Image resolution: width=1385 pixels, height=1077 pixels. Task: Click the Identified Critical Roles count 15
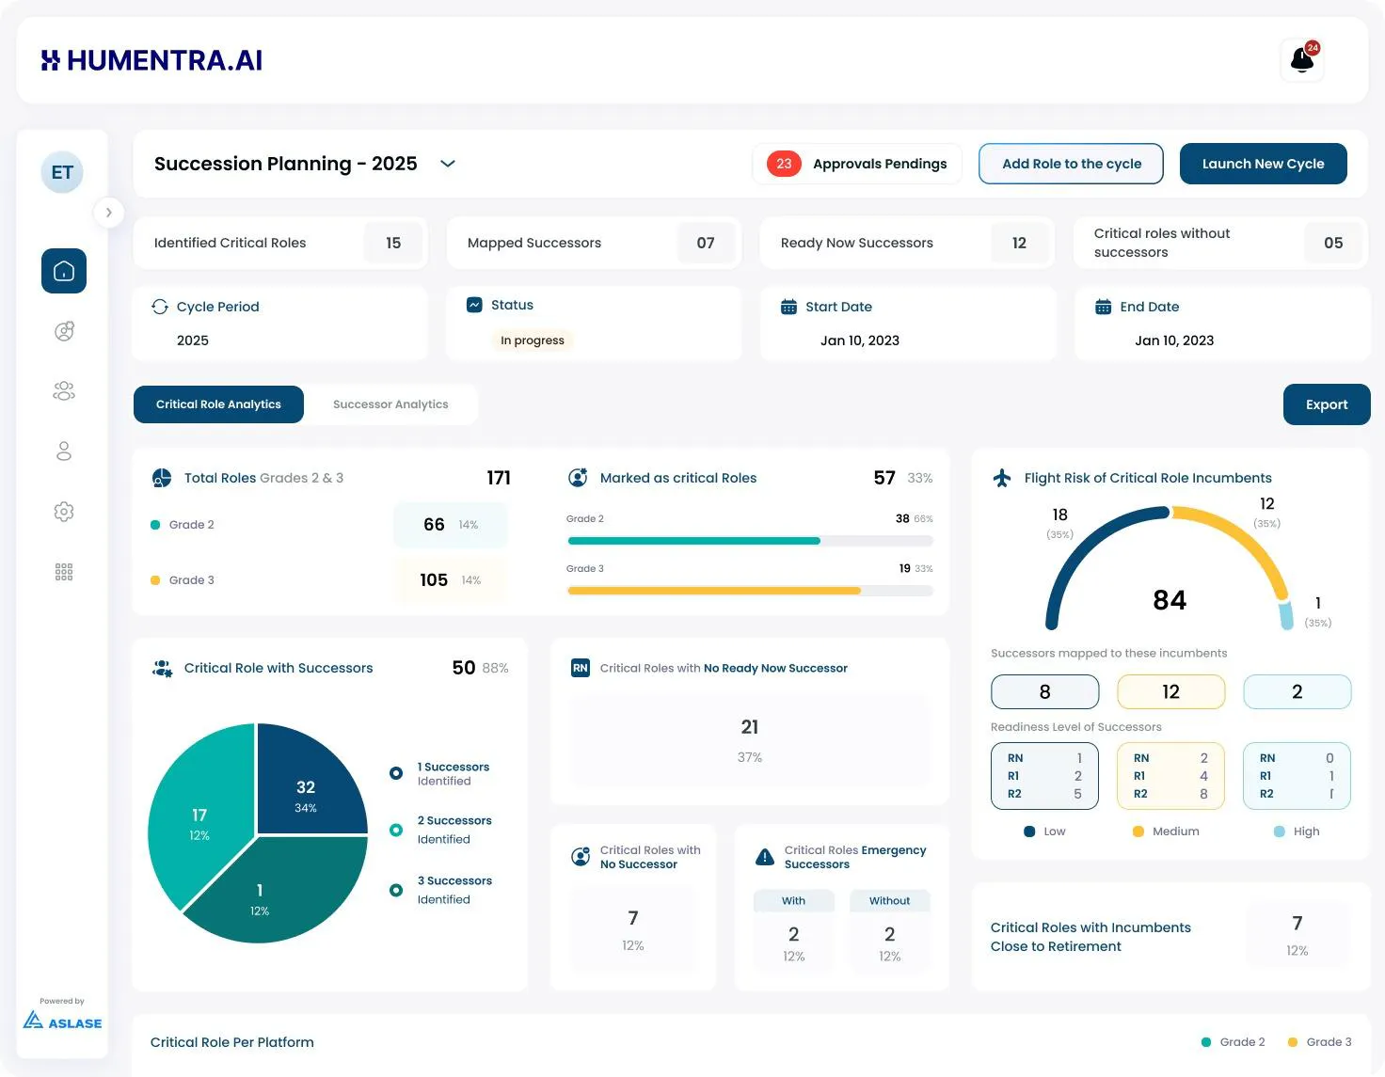(x=393, y=243)
